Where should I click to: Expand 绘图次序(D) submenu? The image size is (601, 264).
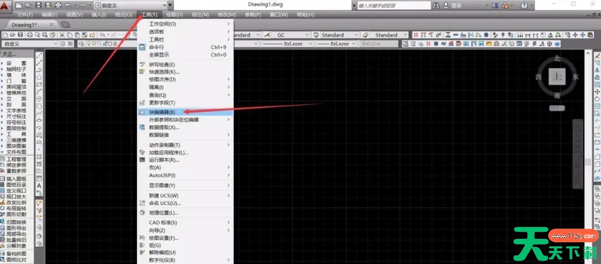(x=186, y=79)
